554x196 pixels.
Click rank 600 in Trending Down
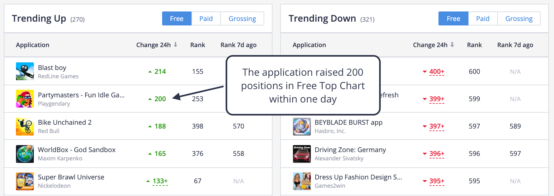point(474,72)
